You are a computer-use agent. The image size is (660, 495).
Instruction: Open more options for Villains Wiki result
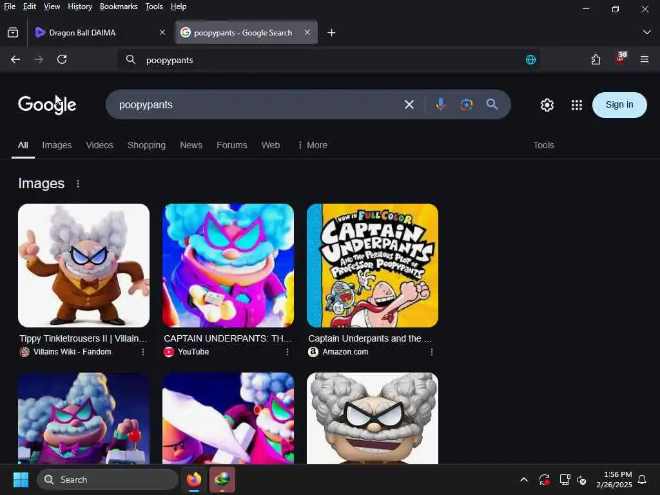pos(143,352)
